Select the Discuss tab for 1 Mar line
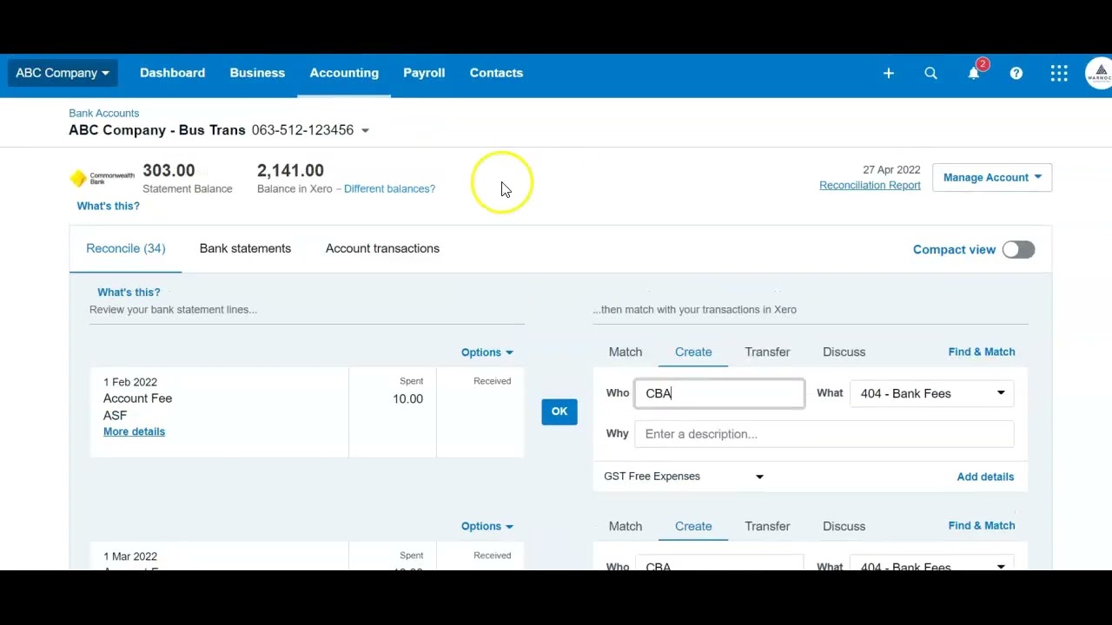 tap(844, 526)
